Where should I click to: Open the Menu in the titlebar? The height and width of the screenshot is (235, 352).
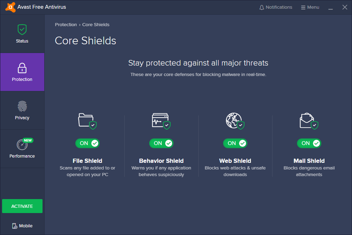point(310,7)
